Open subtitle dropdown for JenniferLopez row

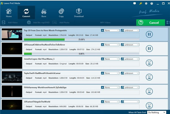click(x=112, y=59)
